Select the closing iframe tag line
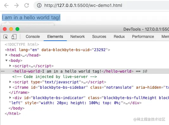The height and width of the screenshot is (125, 169). 19,92
